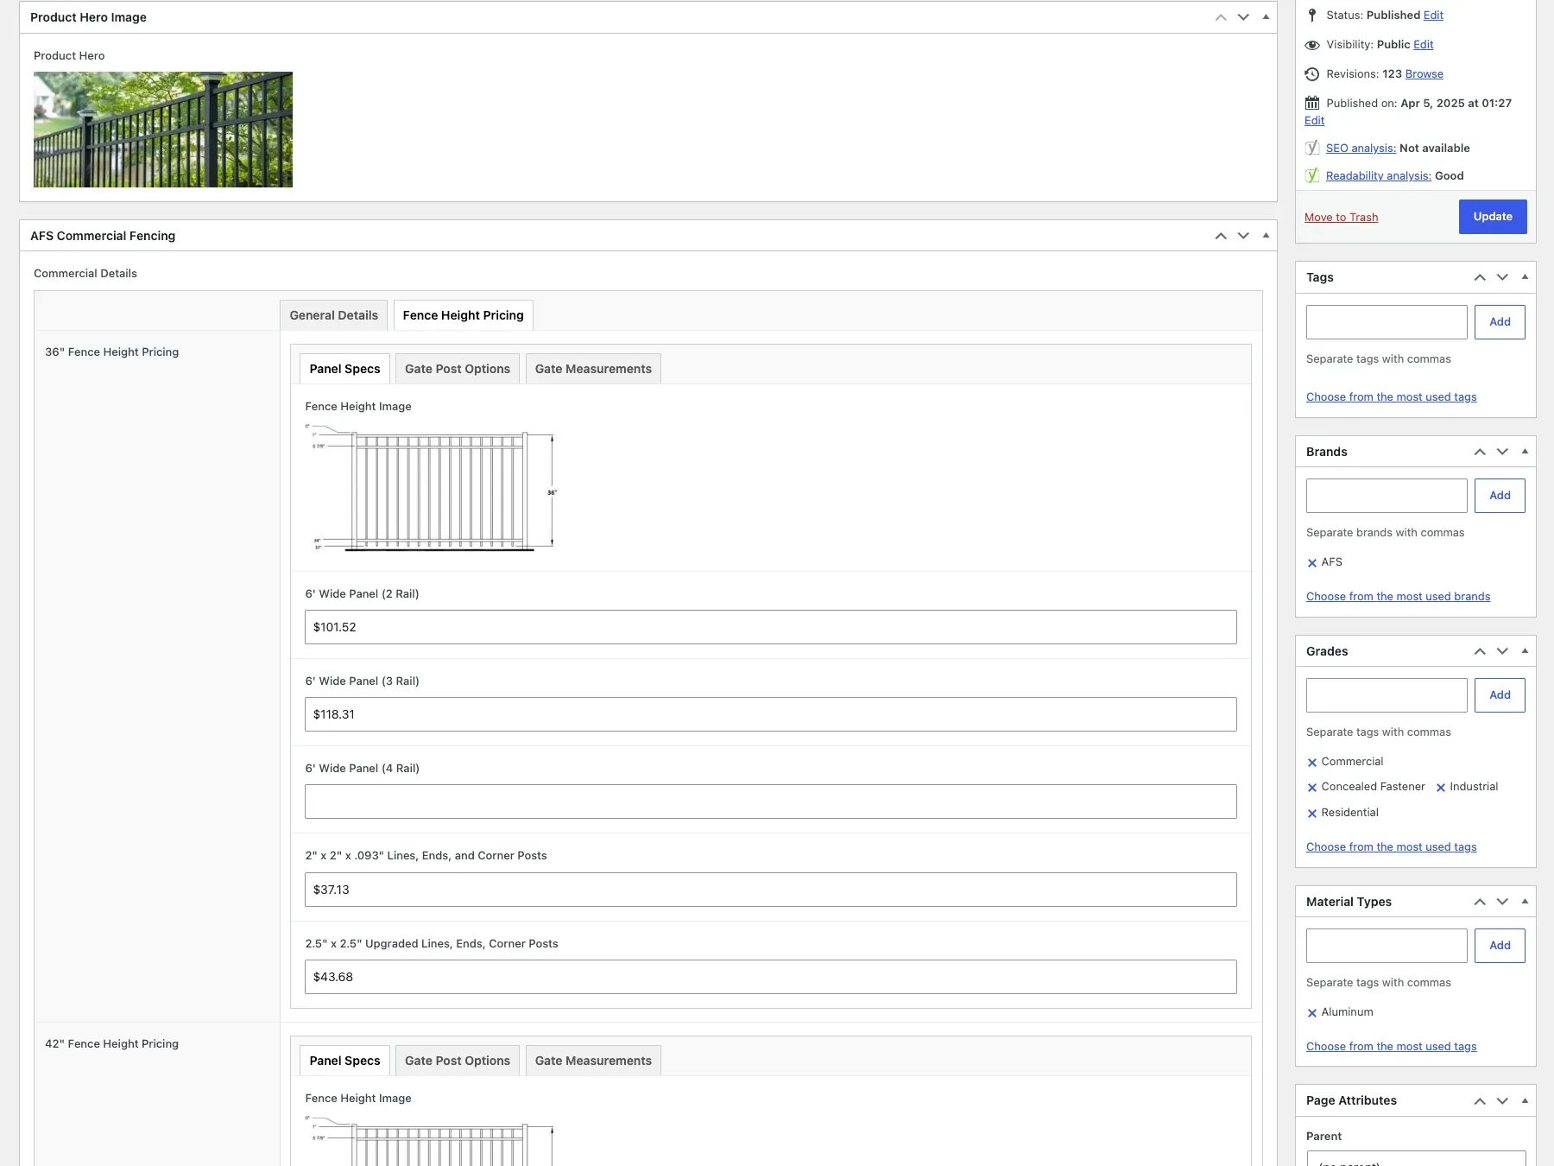
Task: Click the Visibility eye icon
Action: pyautogui.click(x=1312, y=45)
